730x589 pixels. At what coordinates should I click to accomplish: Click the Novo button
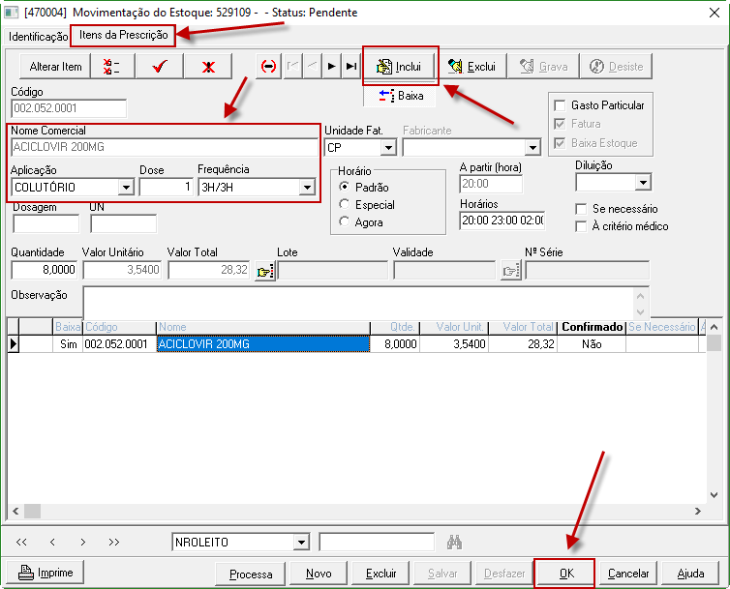coord(319,574)
